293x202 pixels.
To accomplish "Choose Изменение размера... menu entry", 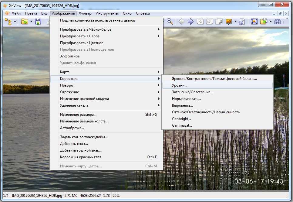I will point(78,115).
